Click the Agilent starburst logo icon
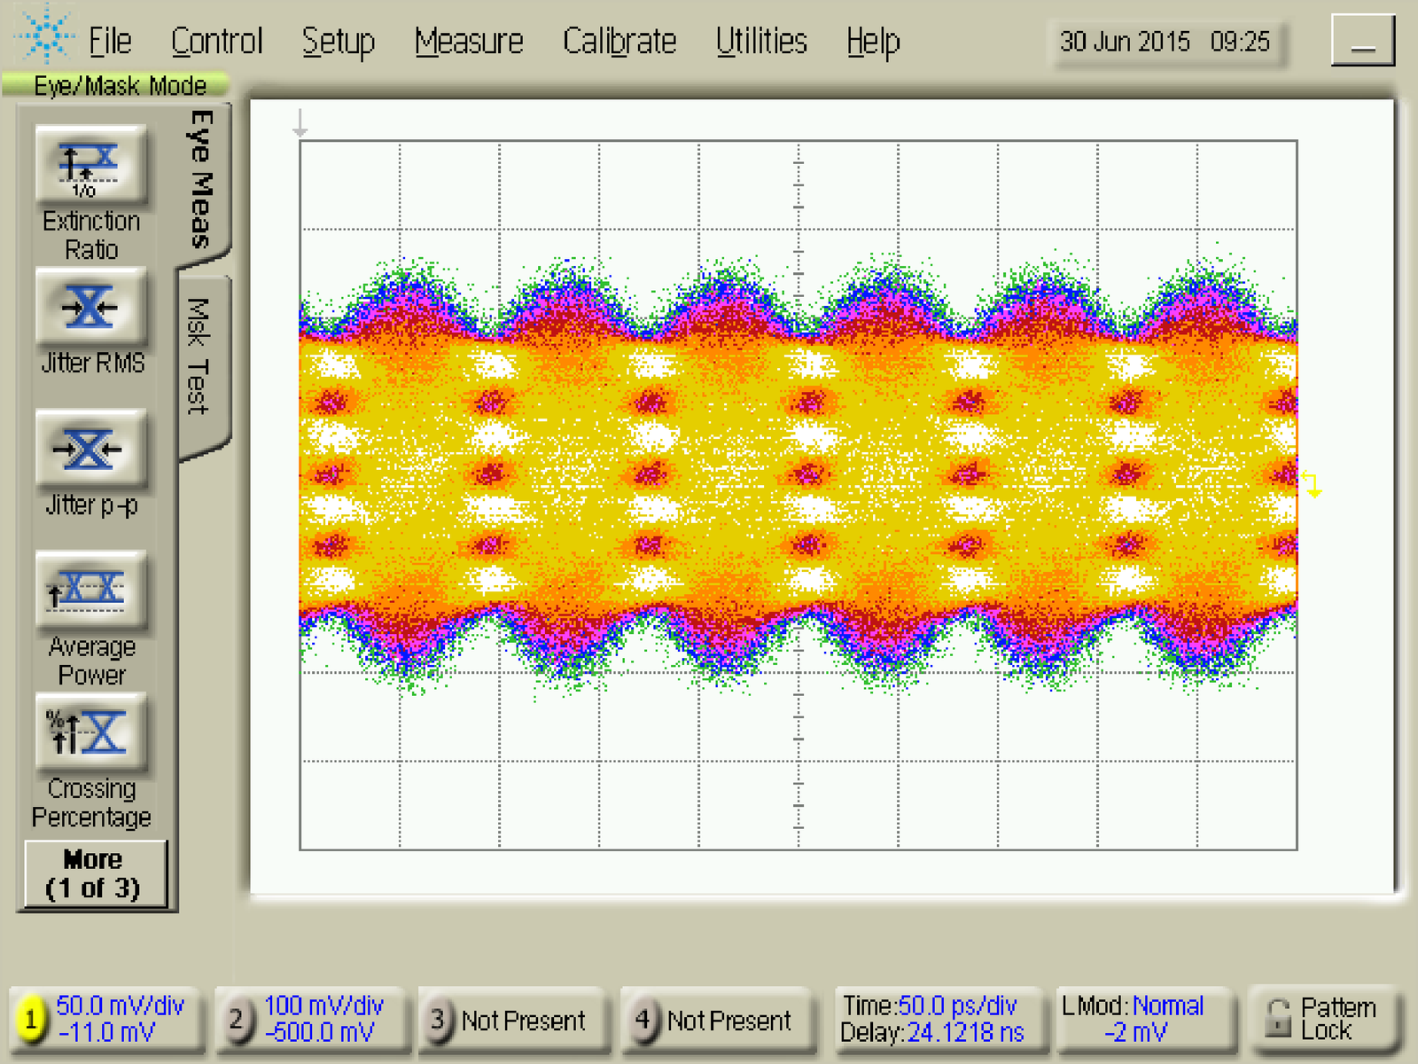1418x1064 pixels. pos(44,35)
